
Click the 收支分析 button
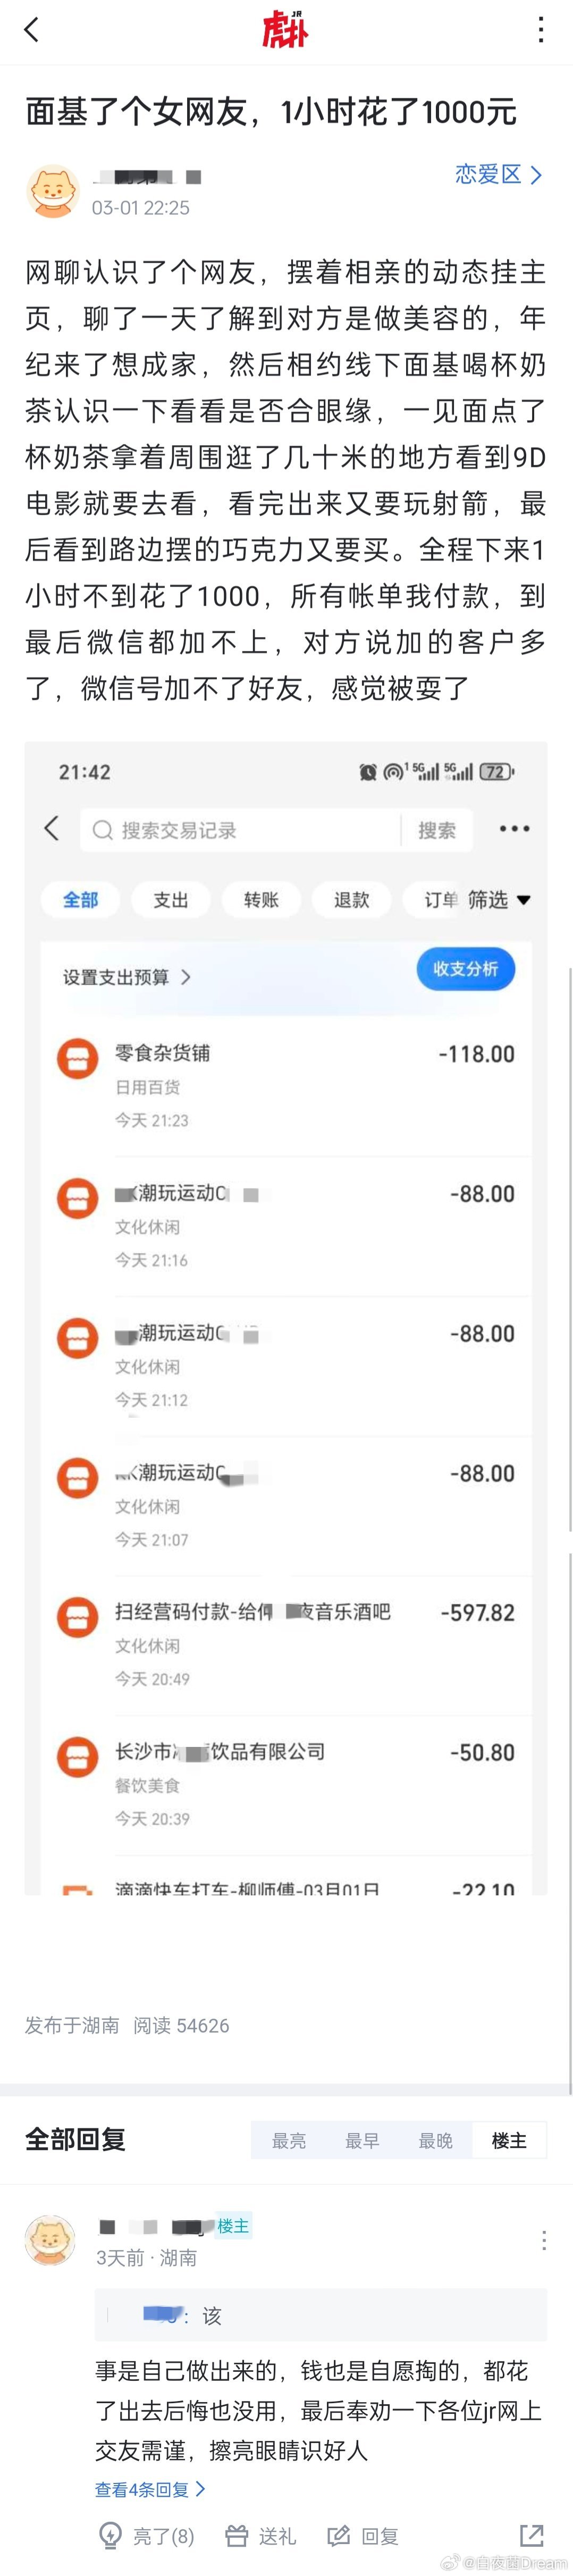click(x=465, y=969)
